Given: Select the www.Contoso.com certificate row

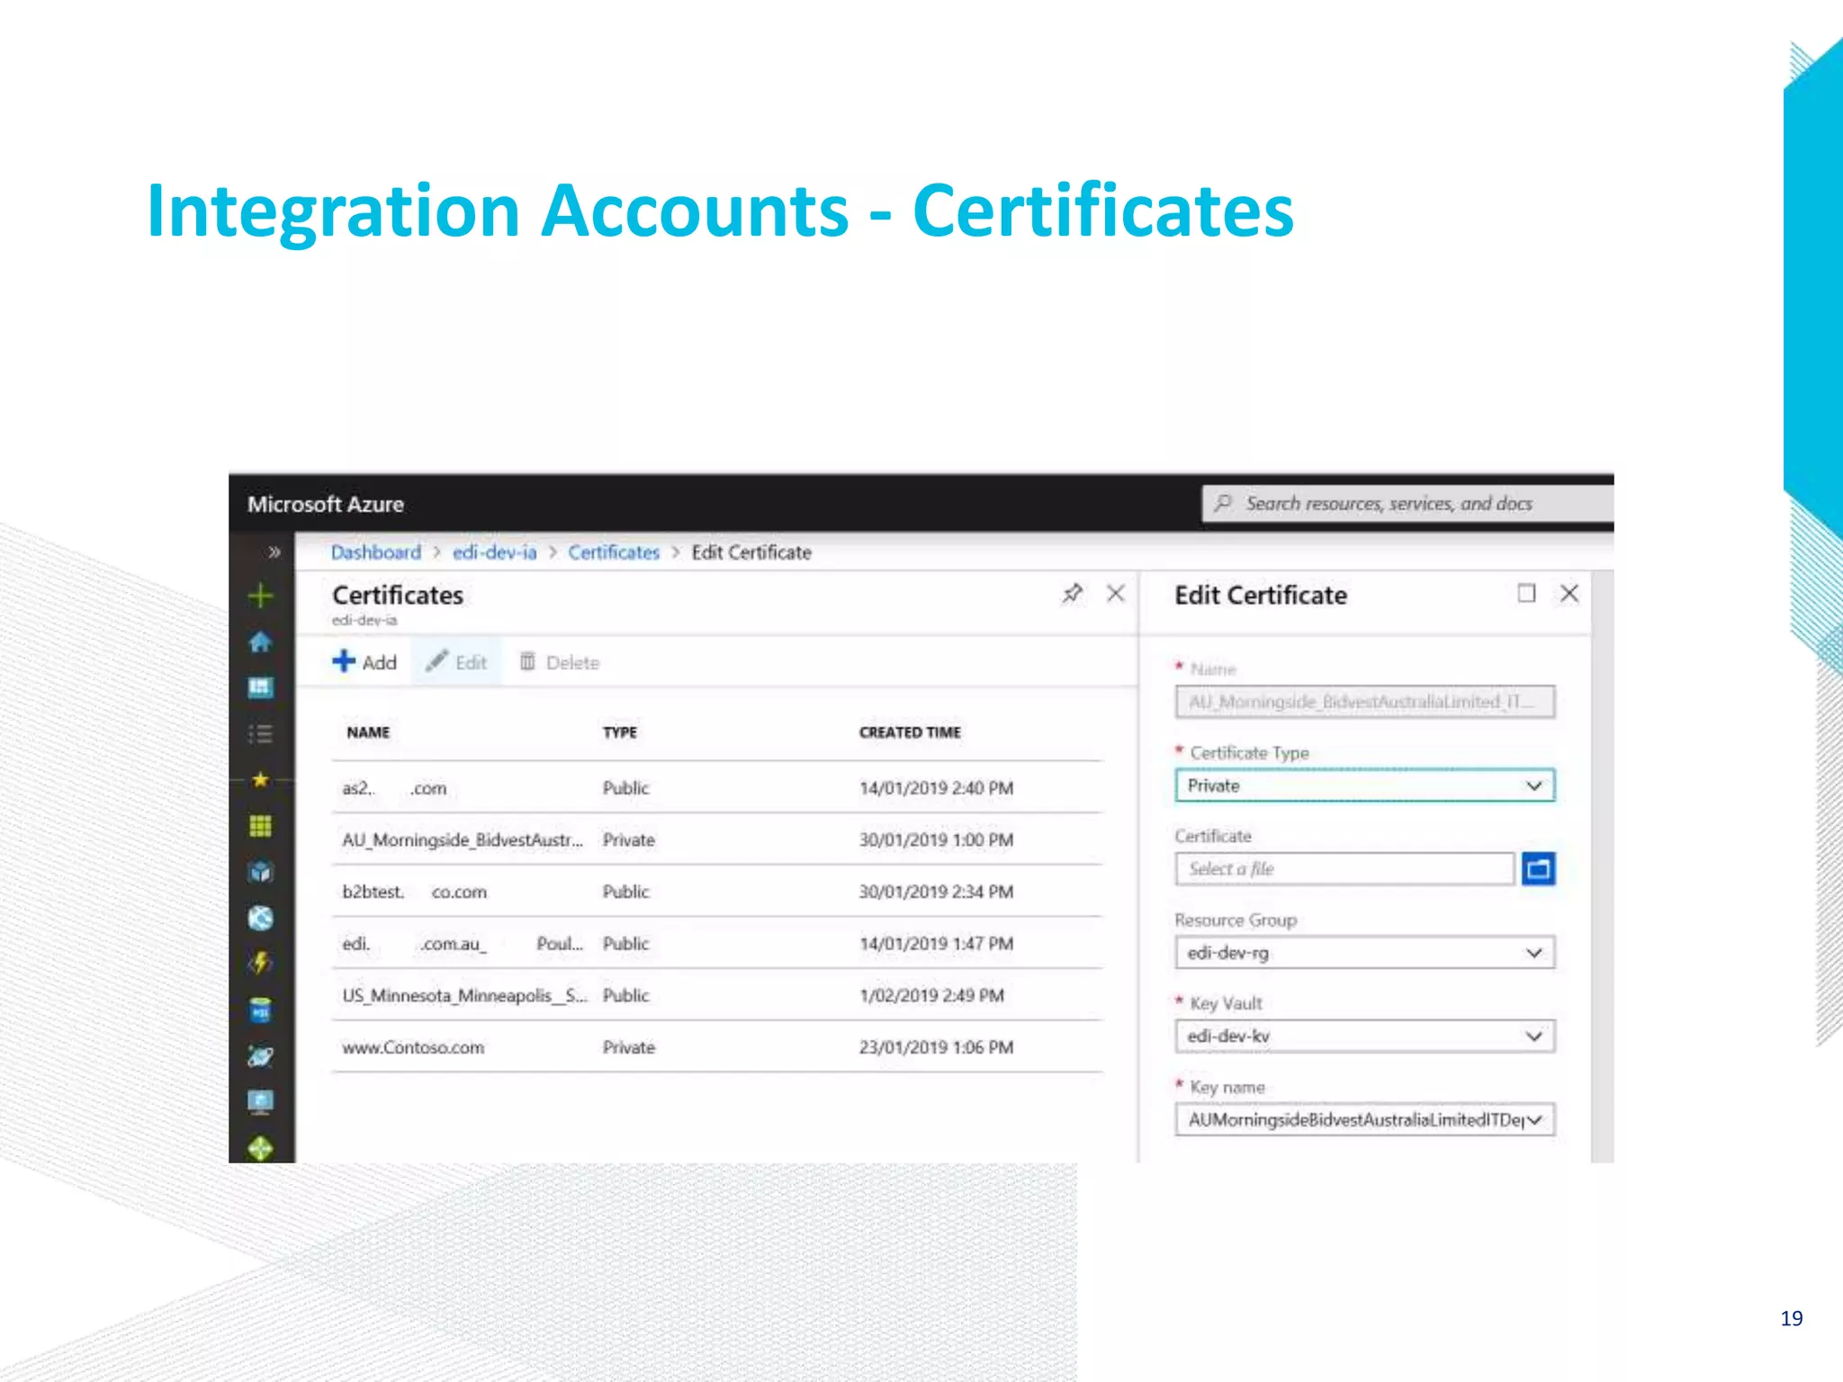Looking at the screenshot, I should click(x=717, y=1047).
